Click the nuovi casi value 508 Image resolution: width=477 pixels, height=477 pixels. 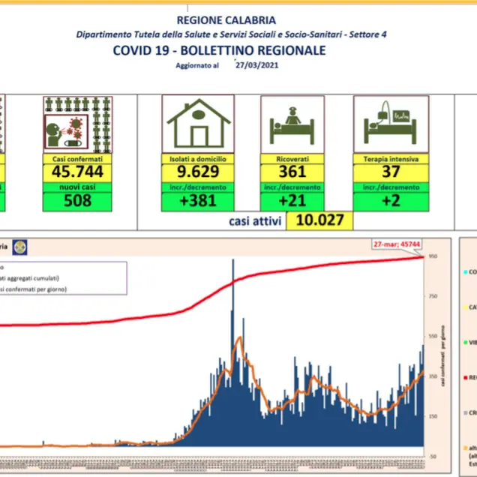77,201
